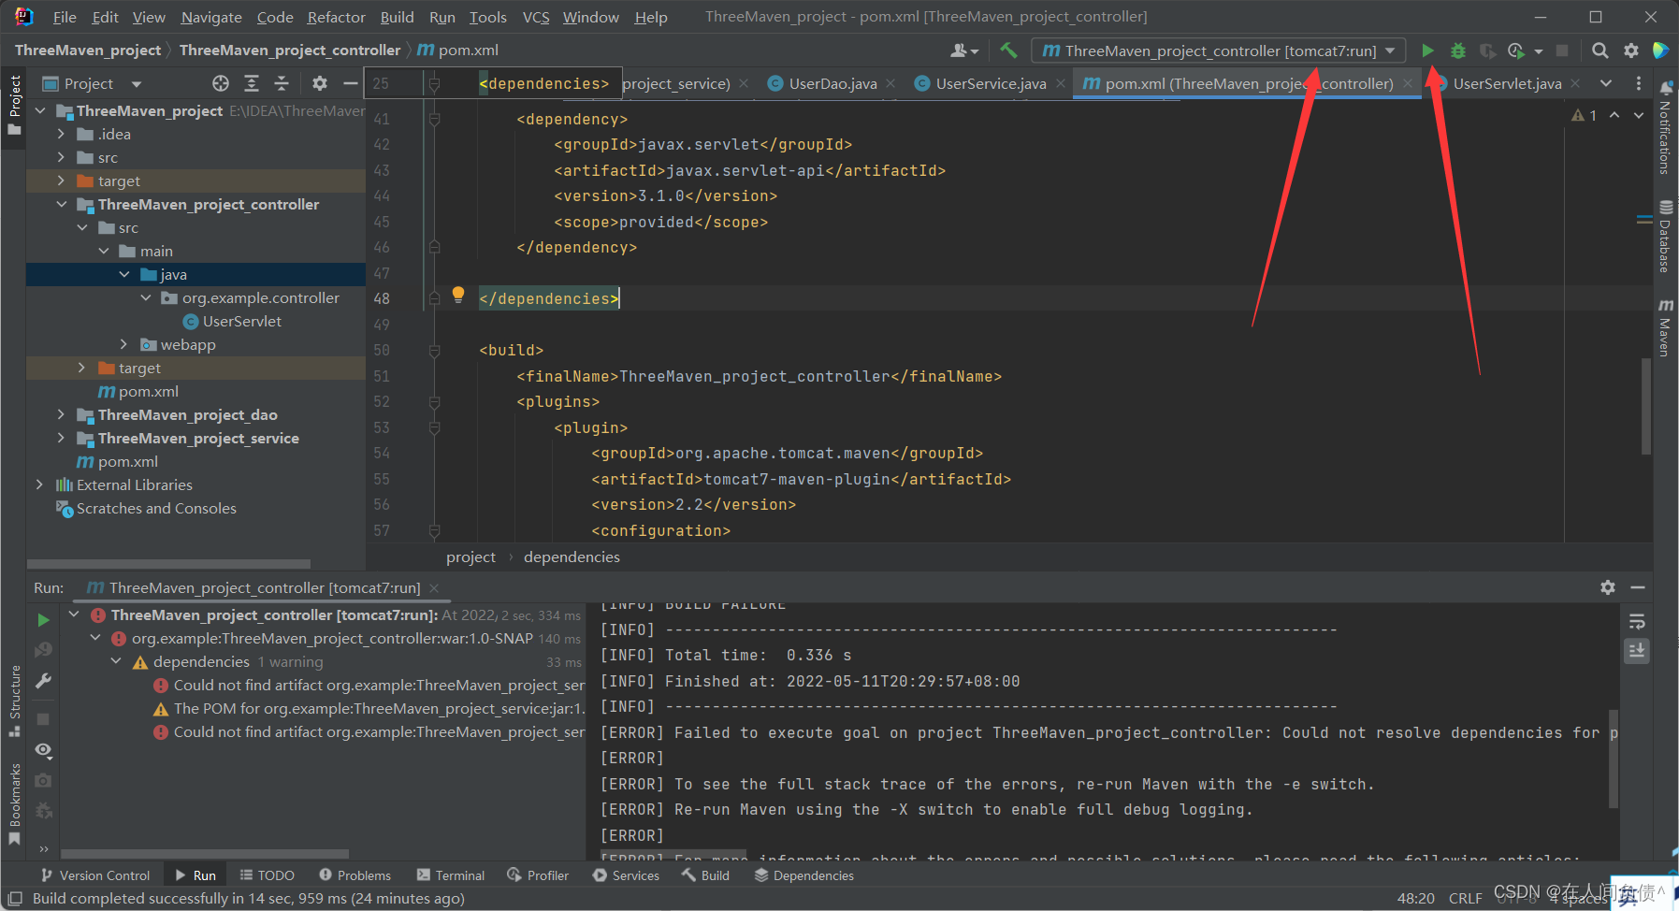Minimize the Run tool window
The image size is (1679, 911).
click(1638, 587)
